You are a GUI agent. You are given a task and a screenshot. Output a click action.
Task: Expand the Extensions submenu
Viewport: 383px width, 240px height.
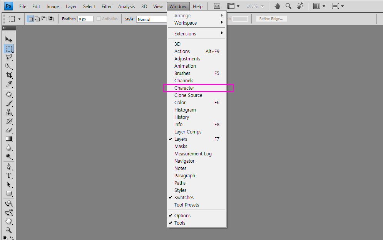tap(197, 34)
